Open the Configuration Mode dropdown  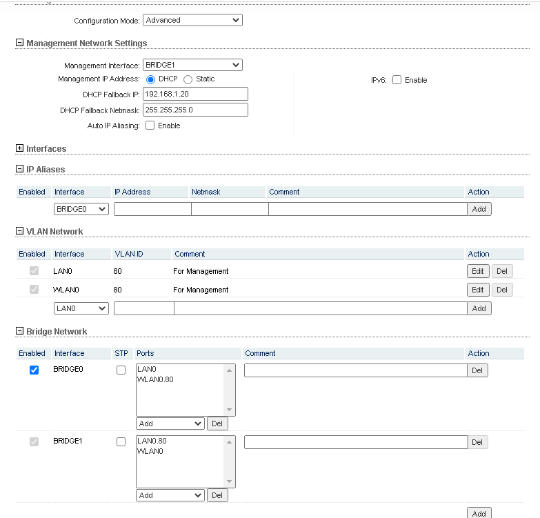[192, 21]
